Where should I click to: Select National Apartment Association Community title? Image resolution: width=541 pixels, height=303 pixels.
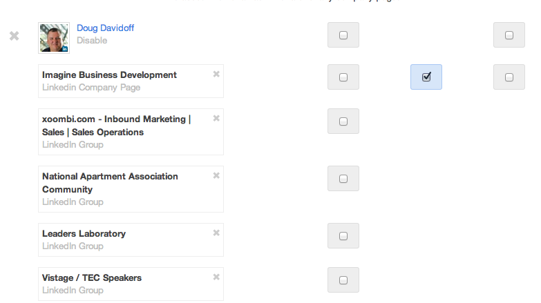(x=110, y=183)
